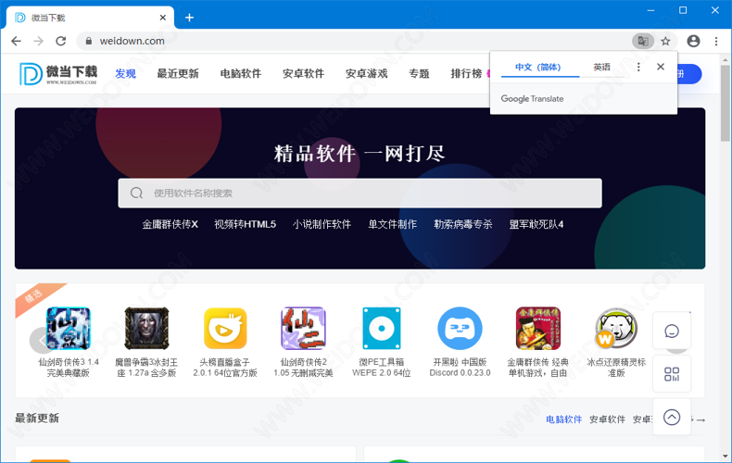Select the 电脑软件 filter under 最新更新

click(x=564, y=419)
